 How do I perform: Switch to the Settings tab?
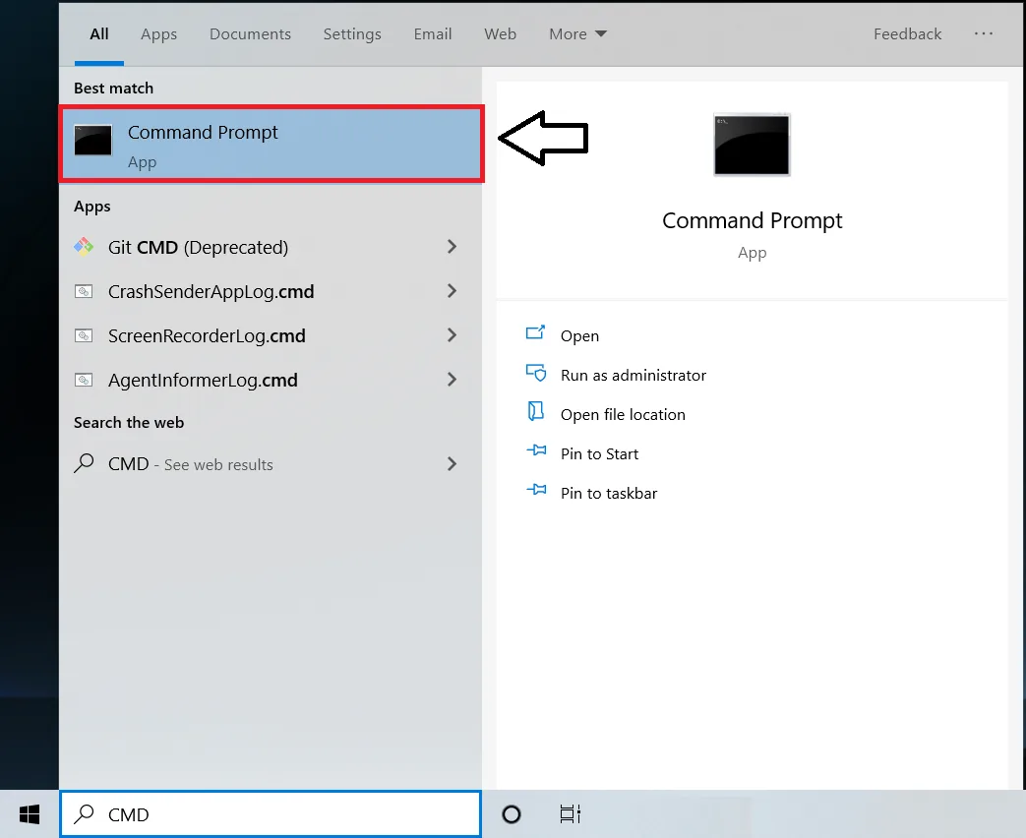tap(352, 34)
